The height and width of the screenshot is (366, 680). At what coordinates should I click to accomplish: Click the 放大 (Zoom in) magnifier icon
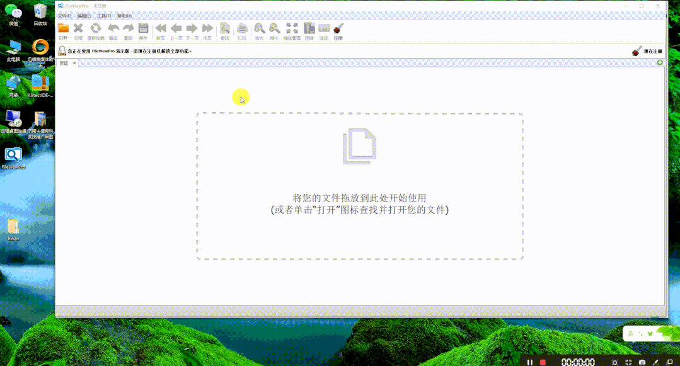[260, 29]
